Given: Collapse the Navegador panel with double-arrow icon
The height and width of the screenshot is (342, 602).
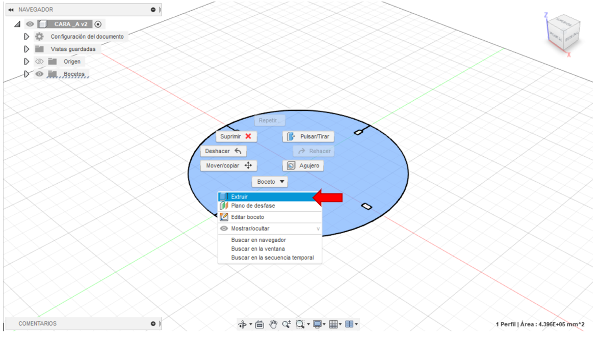Looking at the screenshot, I should [x=11, y=10].
